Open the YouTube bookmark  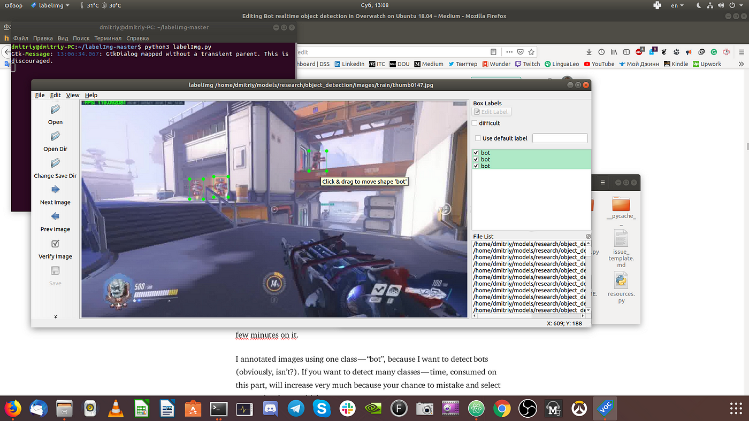click(x=599, y=64)
